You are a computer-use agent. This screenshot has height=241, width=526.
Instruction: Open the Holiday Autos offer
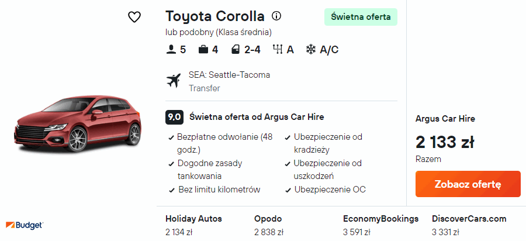click(x=193, y=225)
